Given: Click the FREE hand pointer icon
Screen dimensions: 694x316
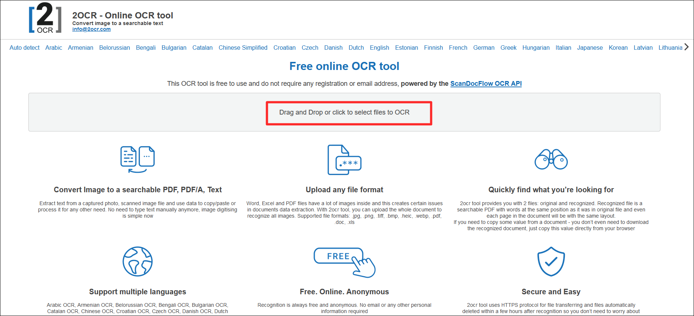Looking at the screenshot, I should pos(344,262).
